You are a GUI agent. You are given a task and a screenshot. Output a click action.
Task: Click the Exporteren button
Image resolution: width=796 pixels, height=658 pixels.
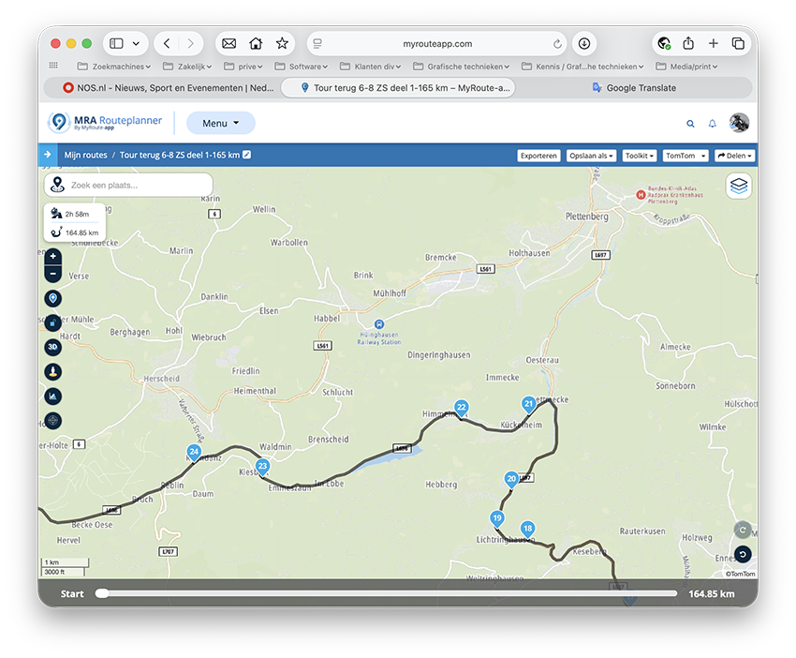[538, 156]
